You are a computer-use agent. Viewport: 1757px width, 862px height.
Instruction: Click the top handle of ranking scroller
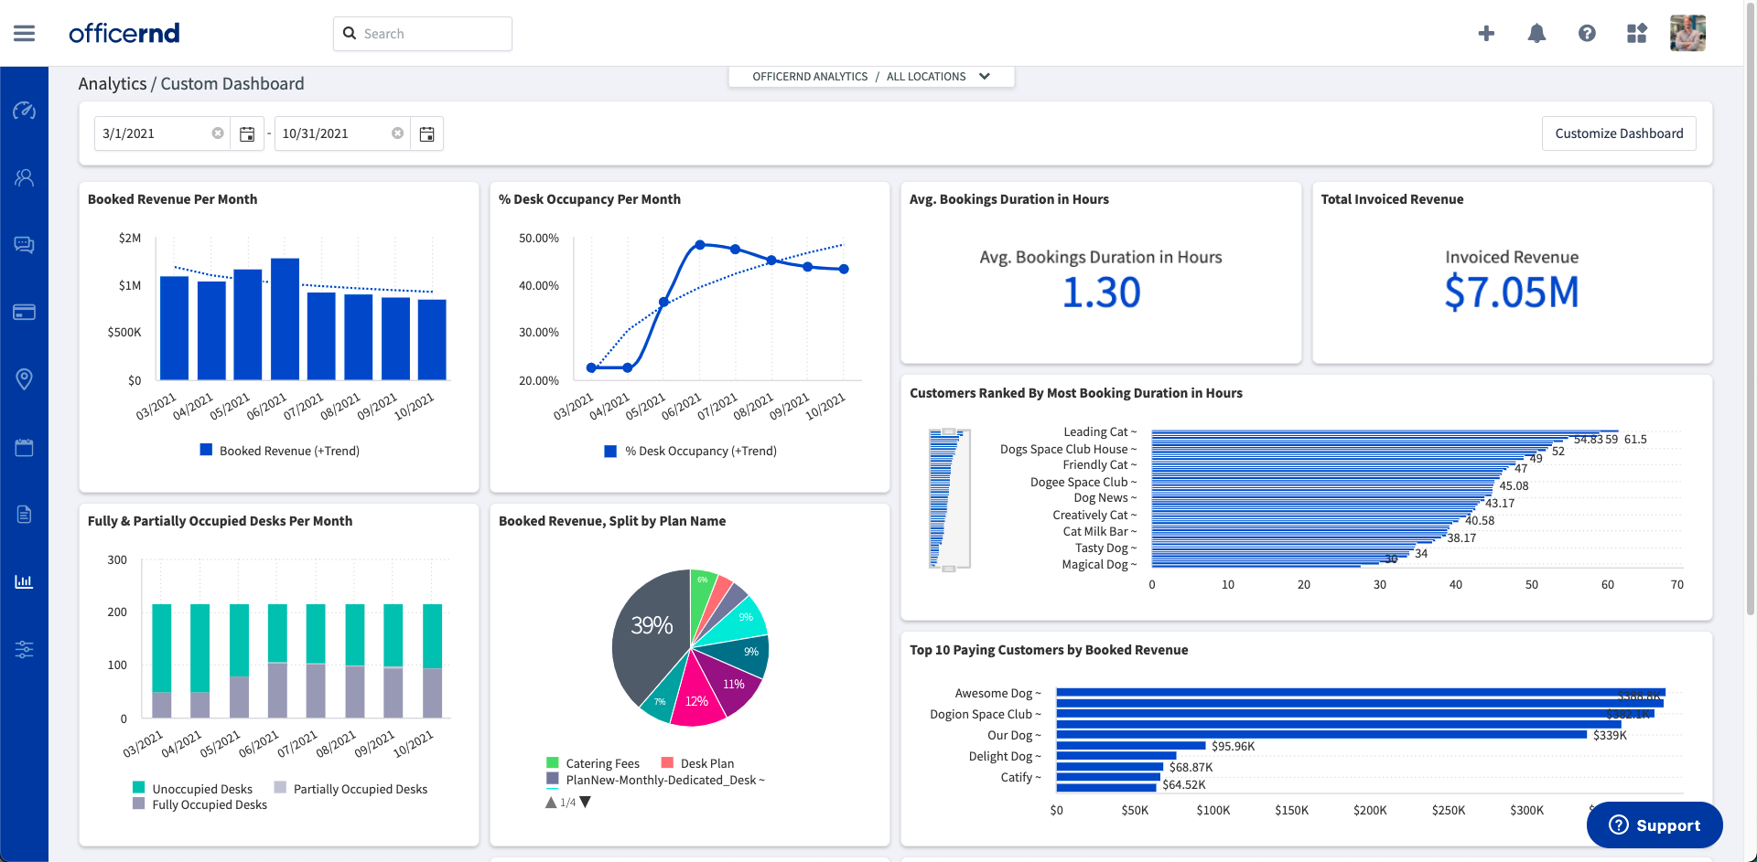click(x=949, y=431)
